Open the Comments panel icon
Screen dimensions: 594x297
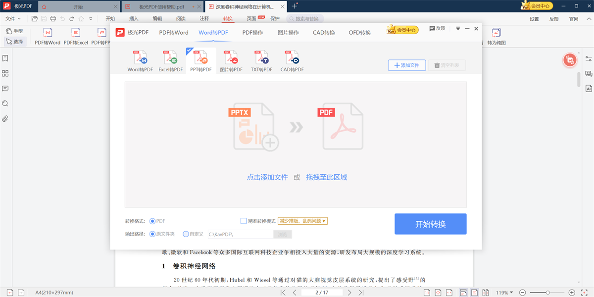(x=6, y=88)
